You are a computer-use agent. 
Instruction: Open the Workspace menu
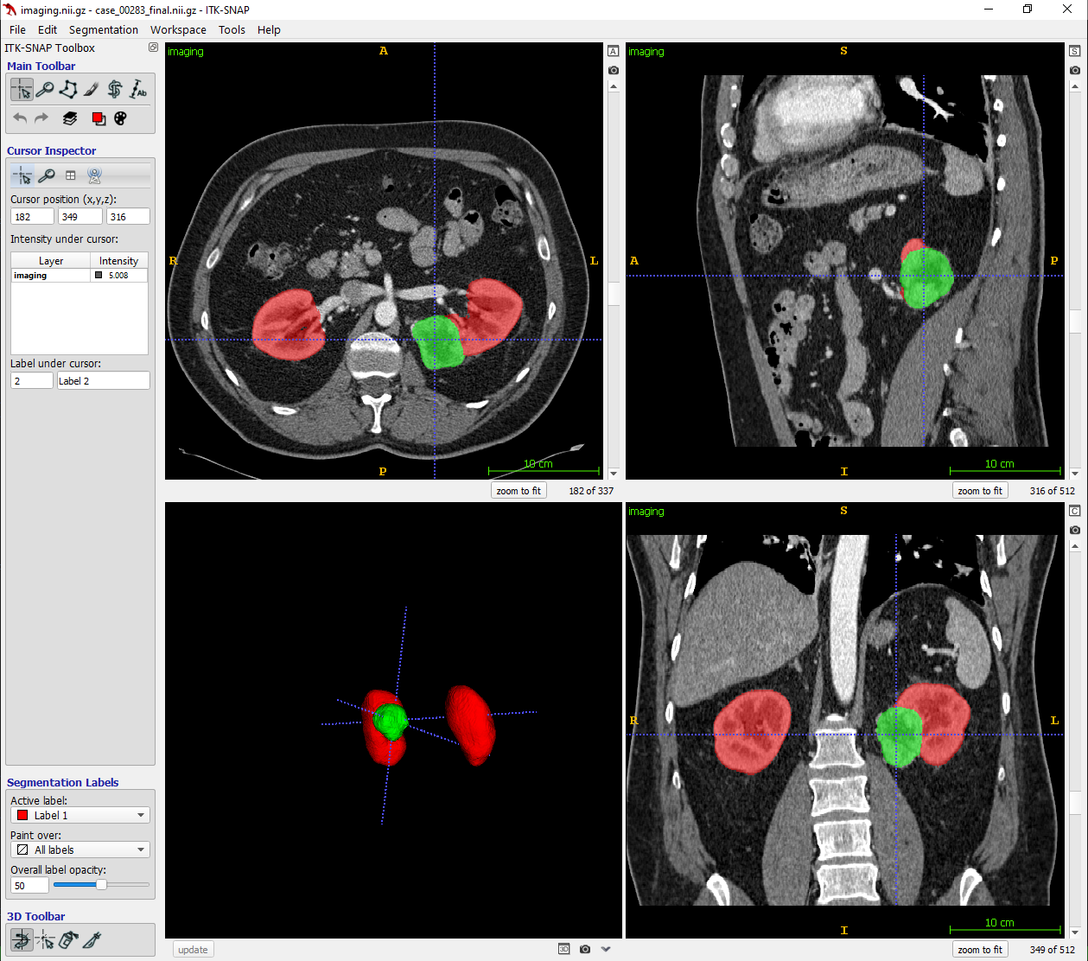[x=179, y=29]
